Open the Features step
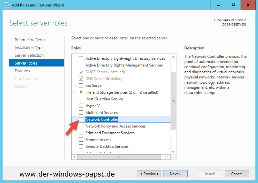The height and width of the screenshot is (183, 258). point(22,71)
